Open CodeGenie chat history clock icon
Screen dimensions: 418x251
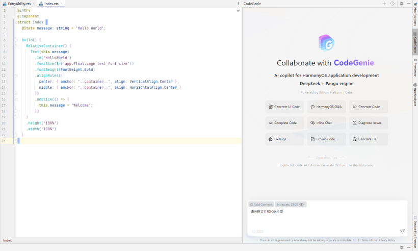(392, 4)
